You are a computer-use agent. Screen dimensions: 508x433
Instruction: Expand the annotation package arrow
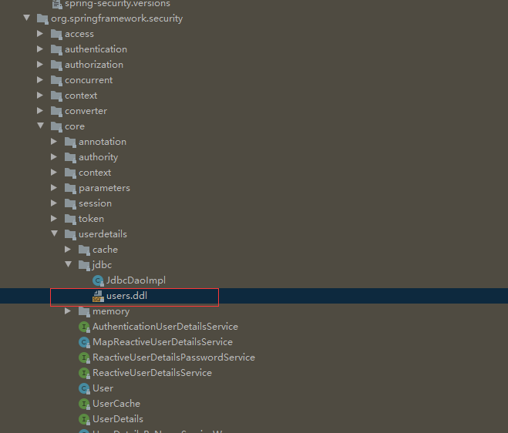[x=54, y=141]
